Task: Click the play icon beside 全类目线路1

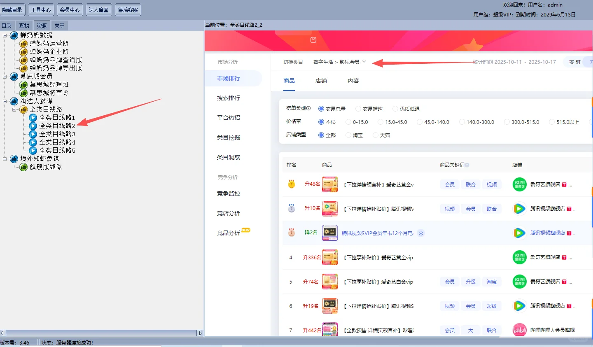Action: pyautogui.click(x=33, y=118)
